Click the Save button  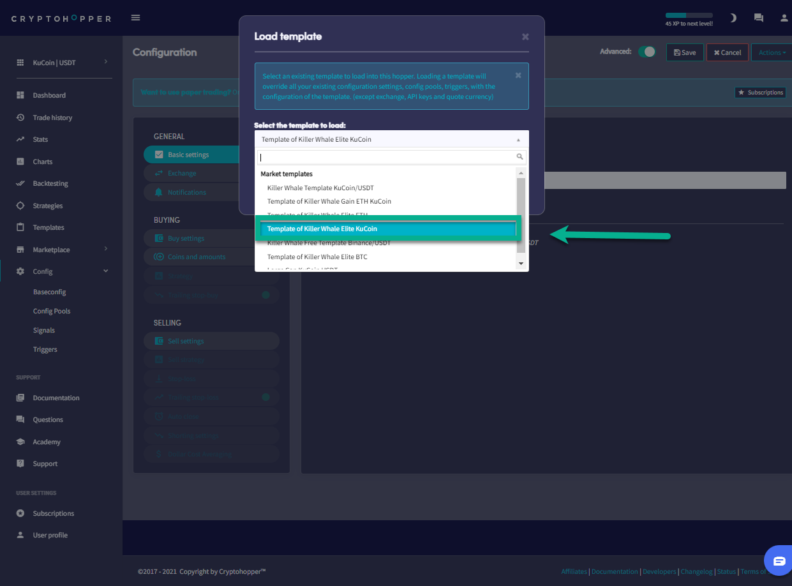click(685, 52)
